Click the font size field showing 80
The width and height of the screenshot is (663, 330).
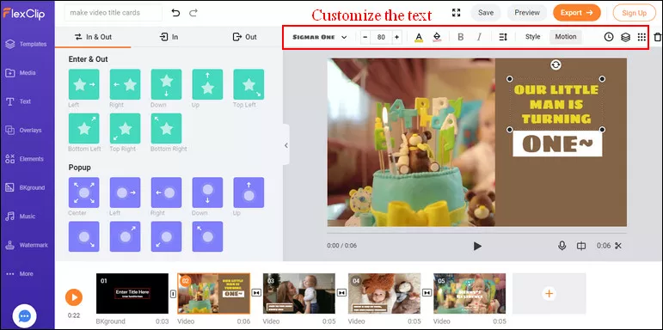point(382,37)
